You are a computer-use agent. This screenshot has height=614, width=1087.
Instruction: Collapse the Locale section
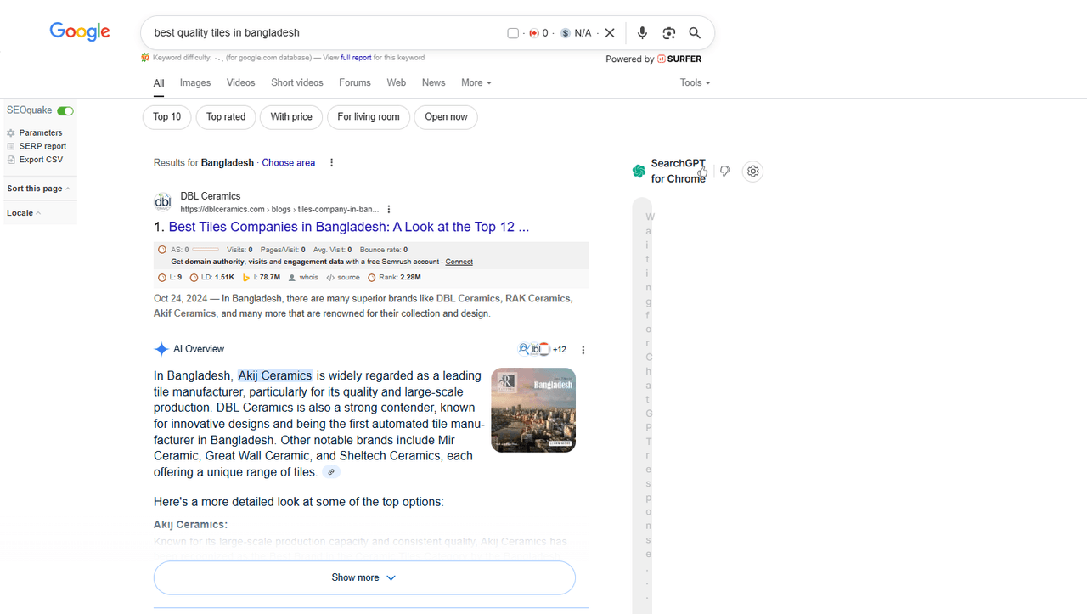(24, 213)
